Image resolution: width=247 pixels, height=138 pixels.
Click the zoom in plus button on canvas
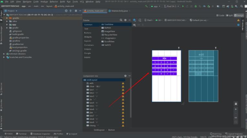coord(236,109)
